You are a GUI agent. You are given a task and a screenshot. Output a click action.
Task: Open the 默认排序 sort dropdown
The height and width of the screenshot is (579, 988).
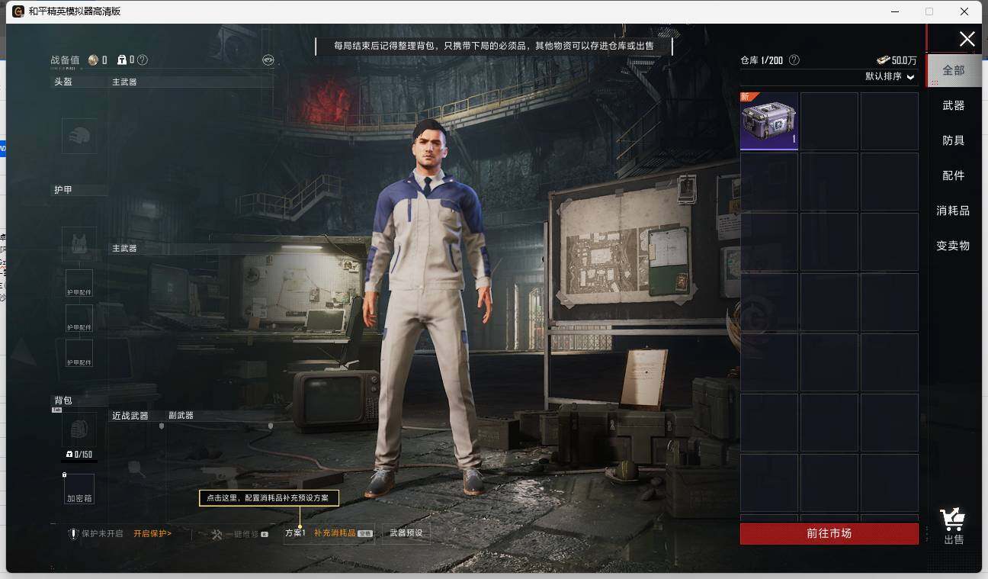tap(889, 76)
